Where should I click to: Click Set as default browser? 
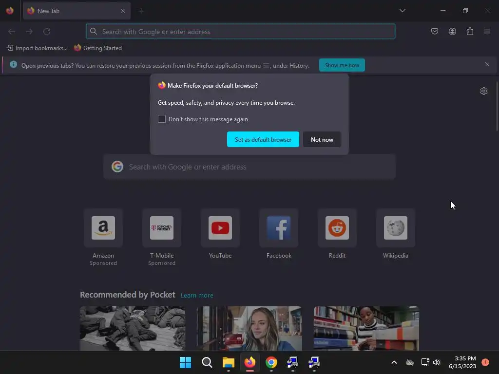(263, 139)
